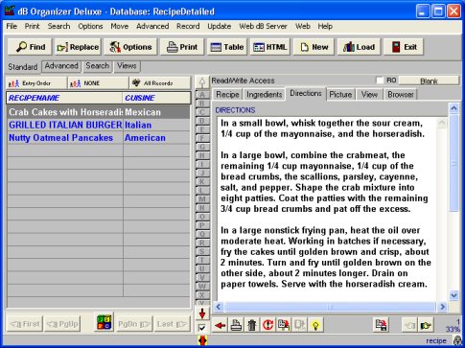Open the Search menu
The height and width of the screenshot is (348, 465).
[x=58, y=26]
